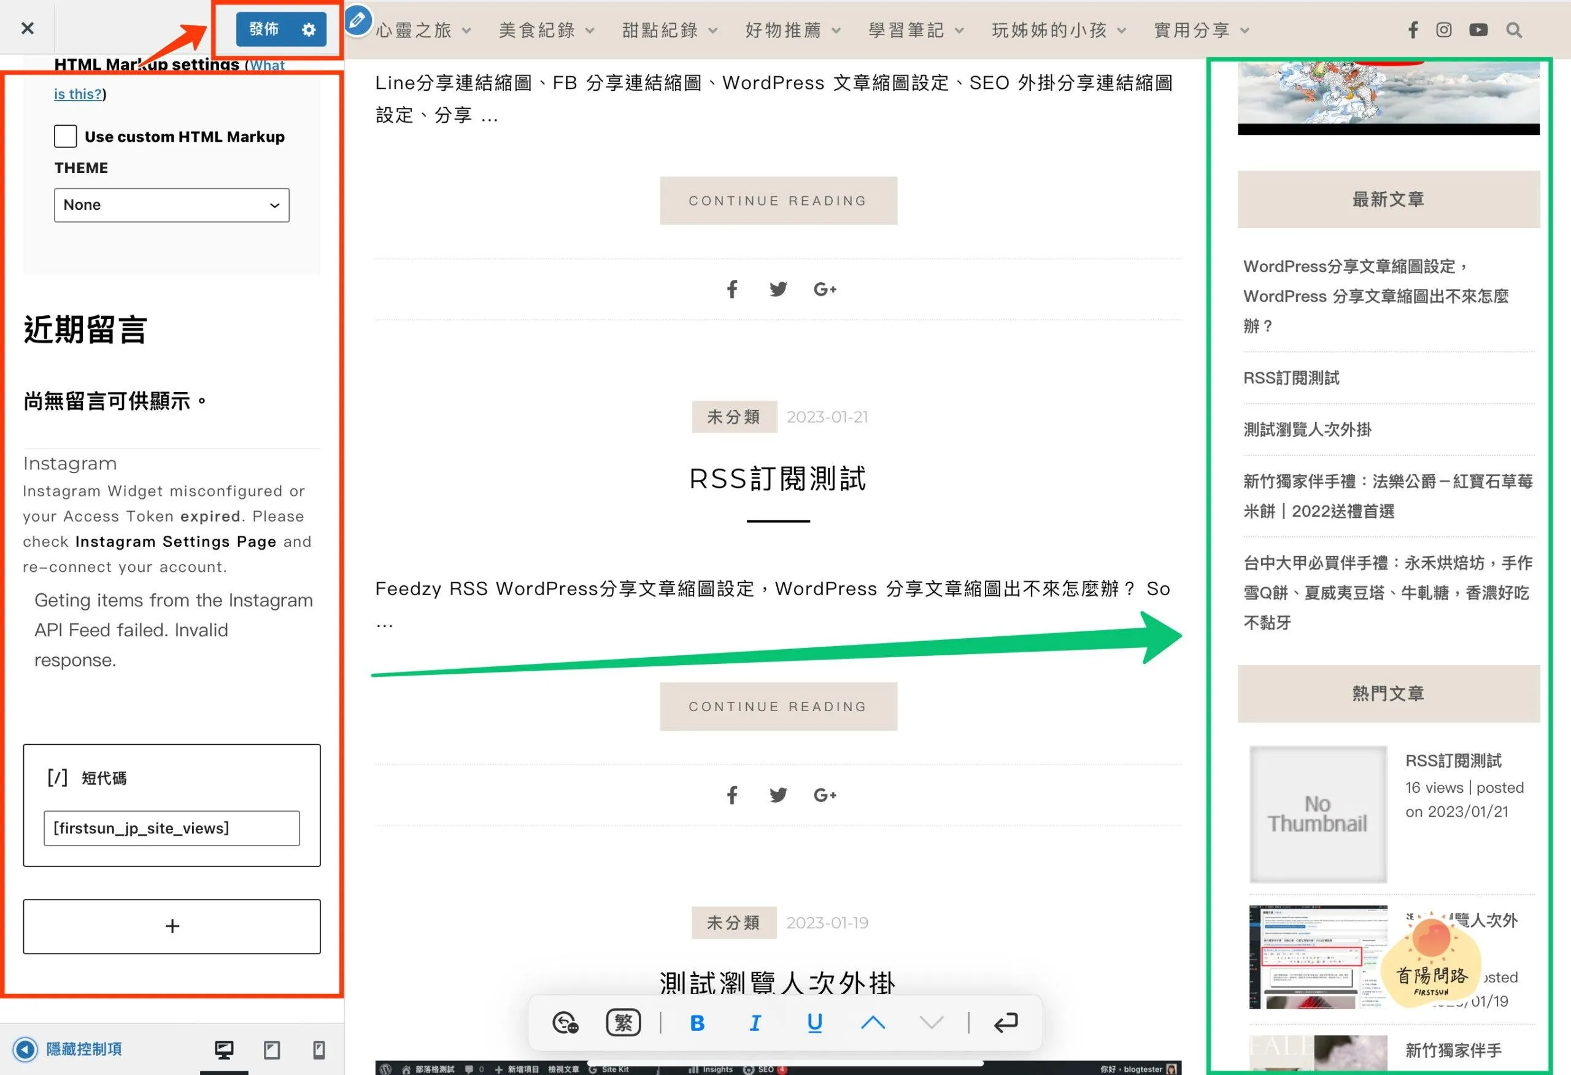
Task: Click the 發佈 publish button
Action: point(264,29)
